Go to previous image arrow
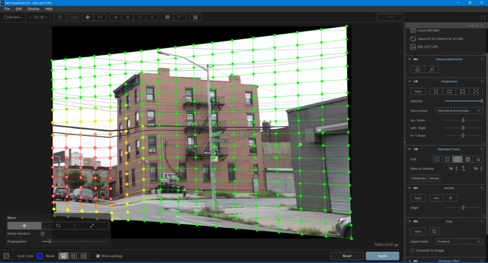The height and width of the screenshot is (263, 488). (30, 17)
